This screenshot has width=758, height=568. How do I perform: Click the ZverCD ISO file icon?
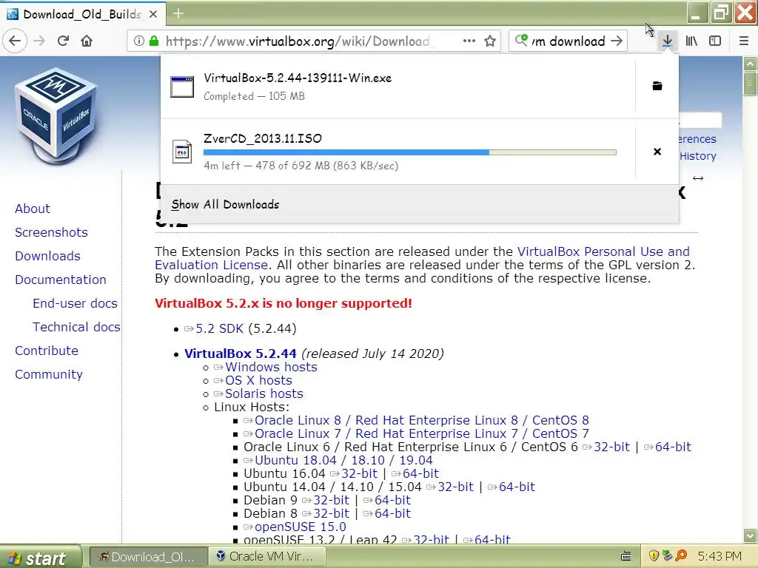[x=182, y=151]
